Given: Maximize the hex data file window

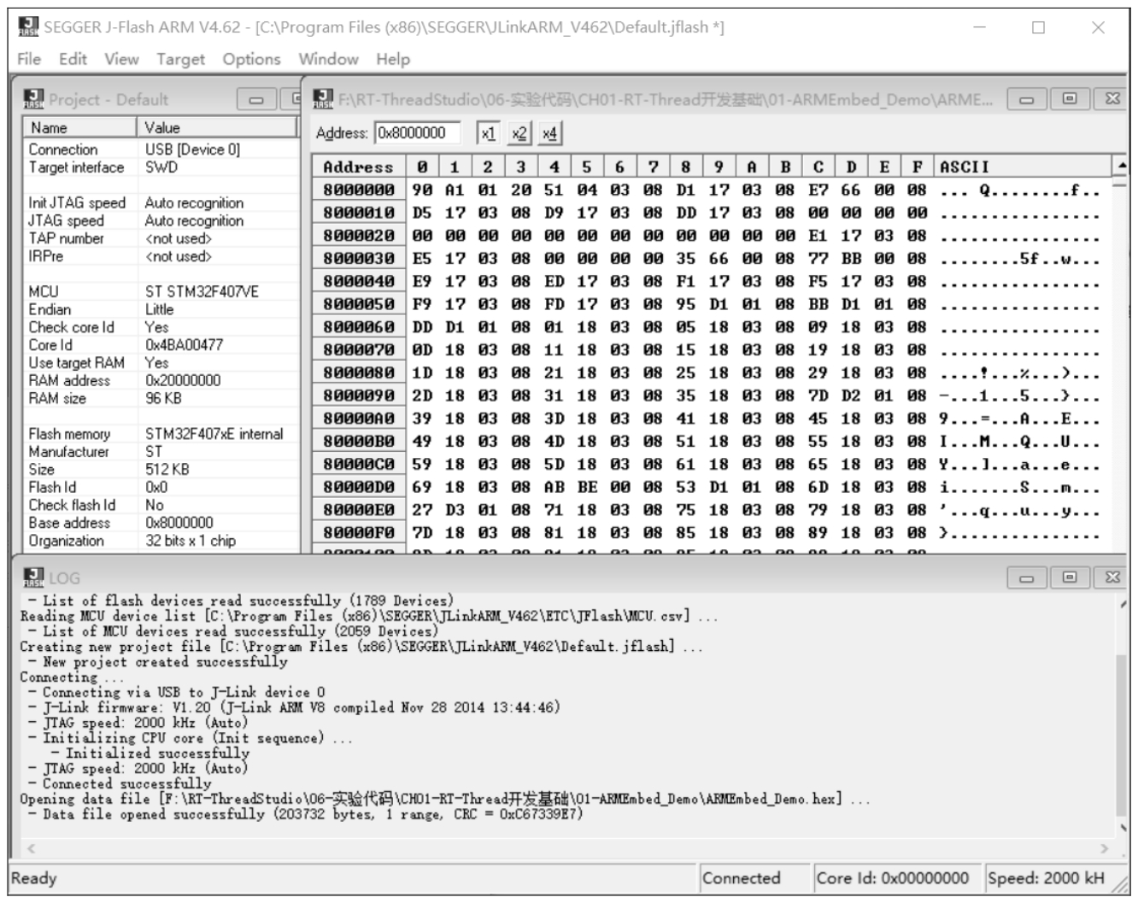Looking at the screenshot, I should pyautogui.click(x=1069, y=99).
